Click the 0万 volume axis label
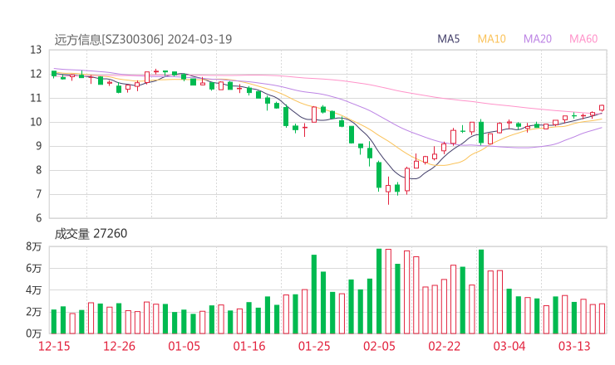 click(x=33, y=333)
